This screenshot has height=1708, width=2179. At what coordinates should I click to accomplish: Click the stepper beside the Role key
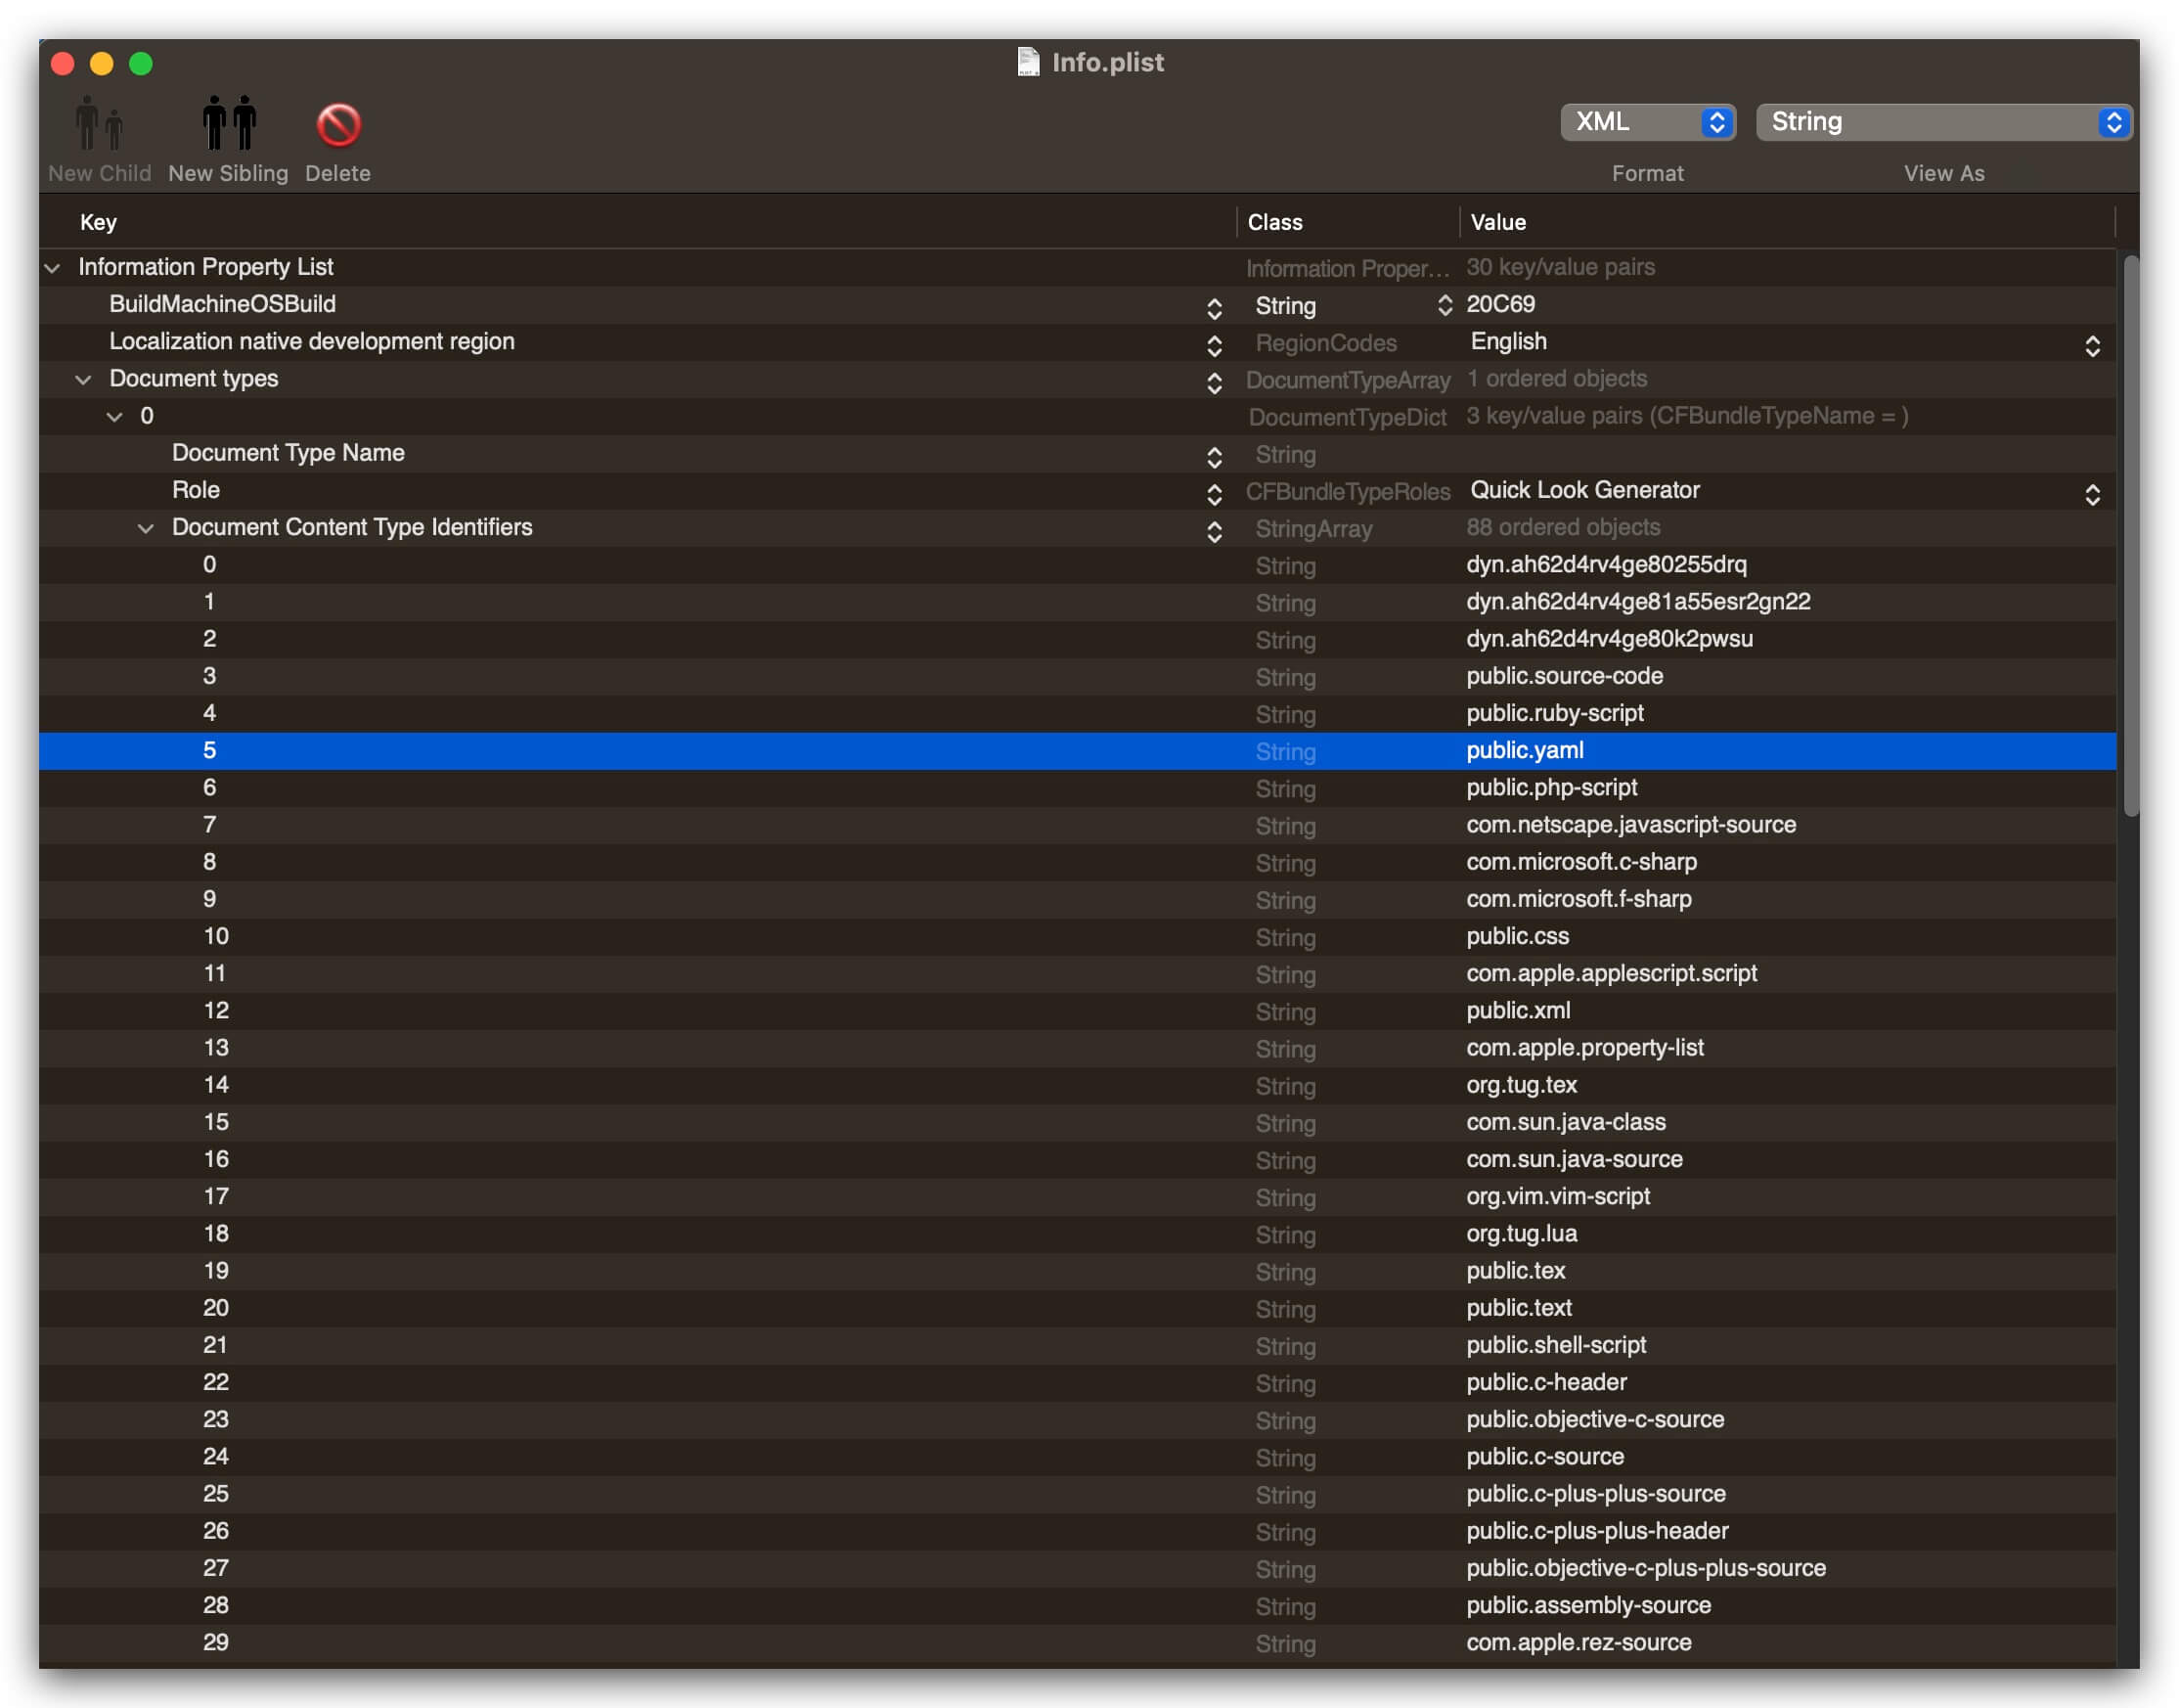click(x=1216, y=494)
